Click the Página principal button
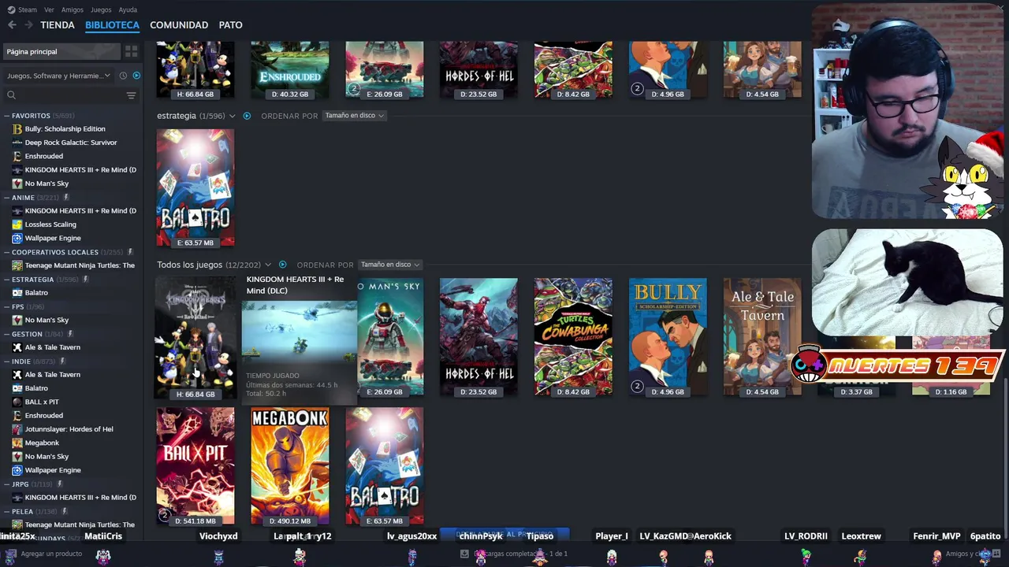Image resolution: width=1009 pixels, height=567 pixels. [x=61, y=51]
